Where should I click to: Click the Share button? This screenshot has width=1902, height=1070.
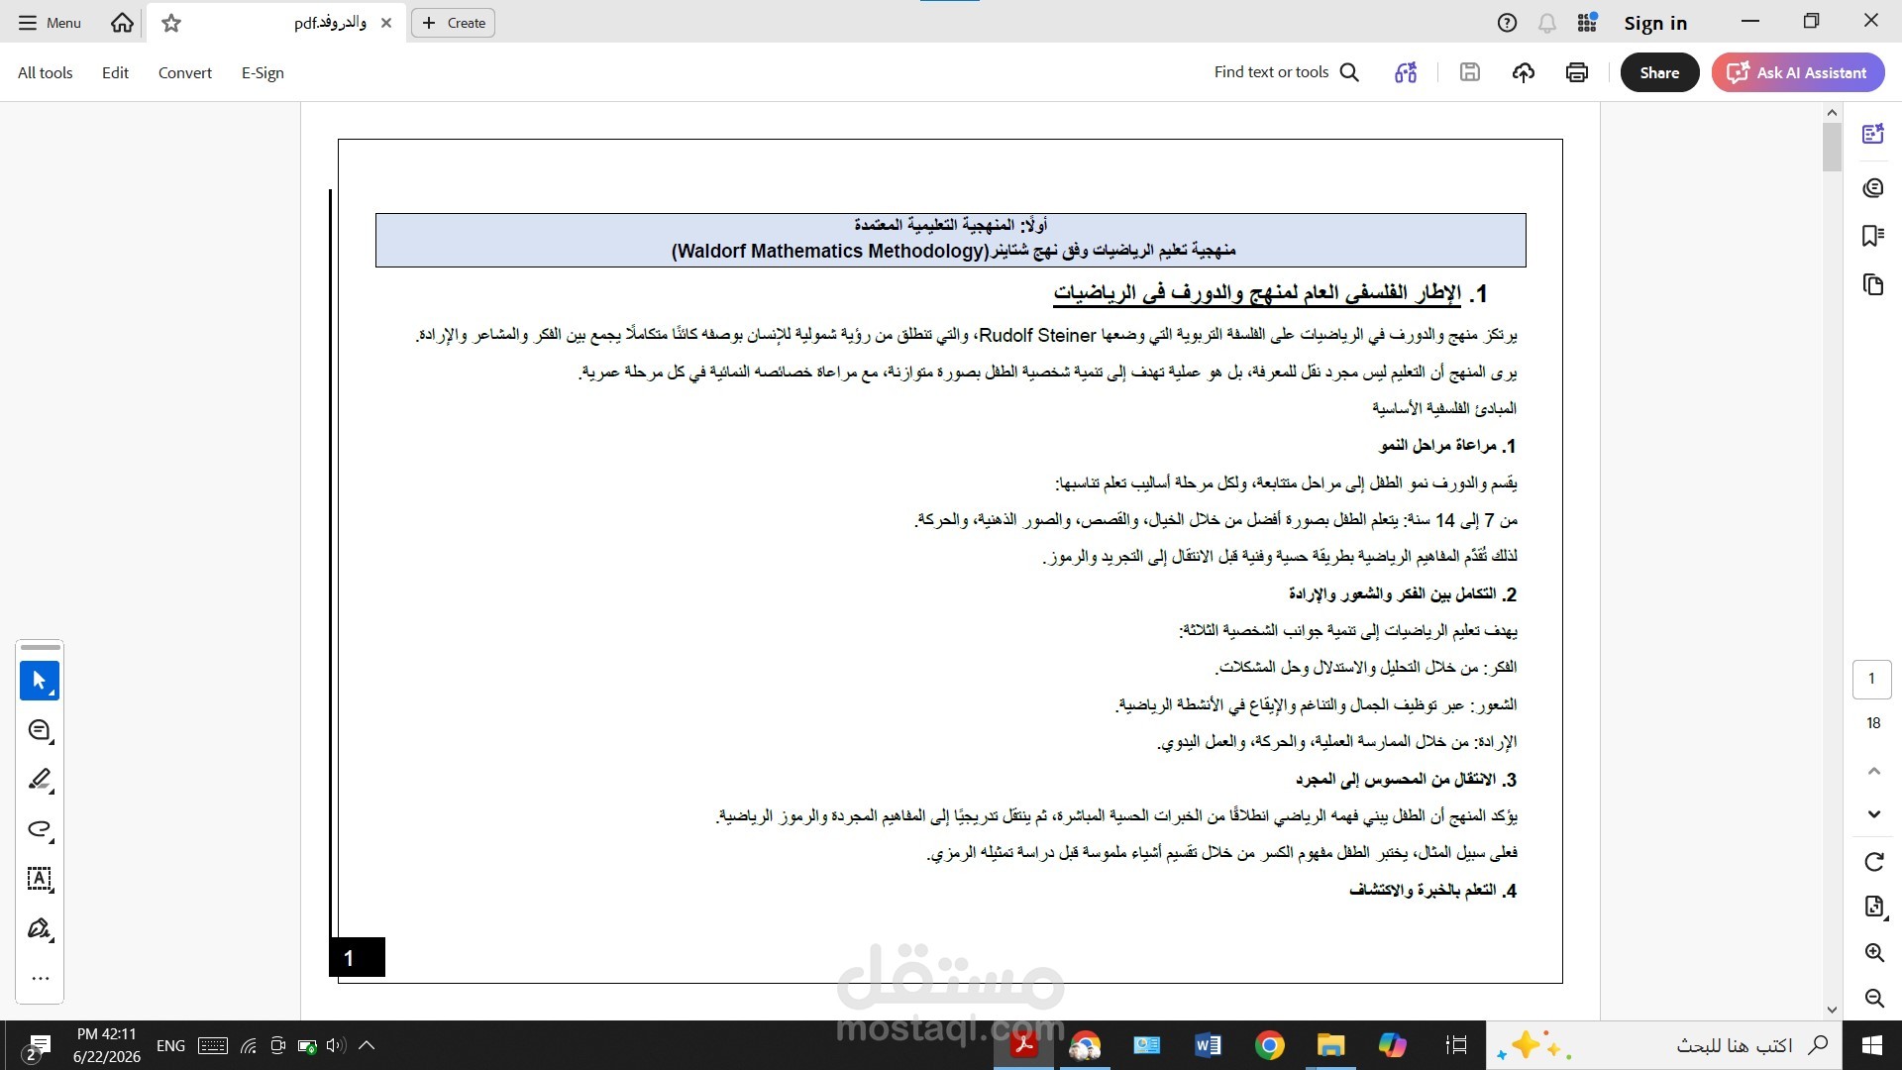point(1659,72)
